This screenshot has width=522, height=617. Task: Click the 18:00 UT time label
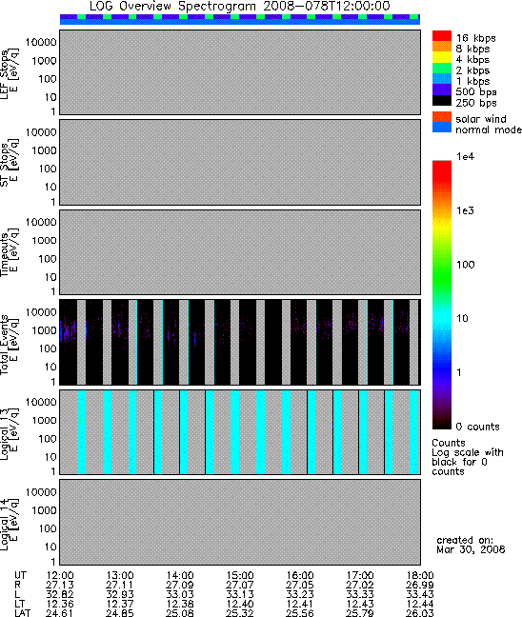pyautogui.click(x=420, y=576)
